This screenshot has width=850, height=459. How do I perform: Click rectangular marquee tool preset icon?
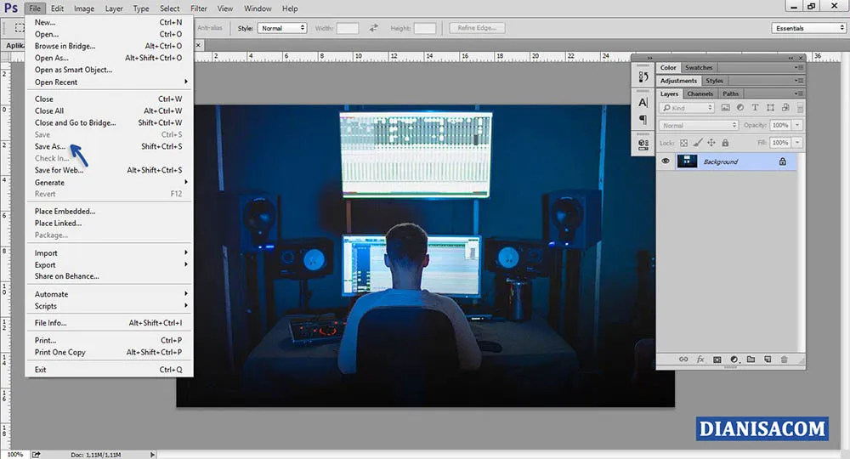[20, 28]
